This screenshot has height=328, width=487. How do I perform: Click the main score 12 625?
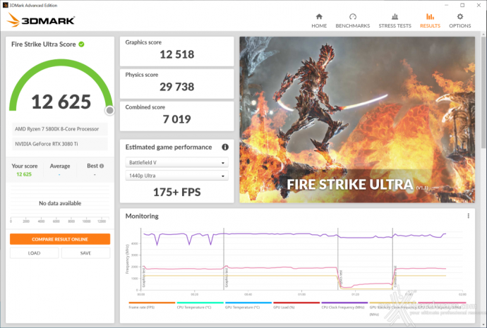(61, 102)
